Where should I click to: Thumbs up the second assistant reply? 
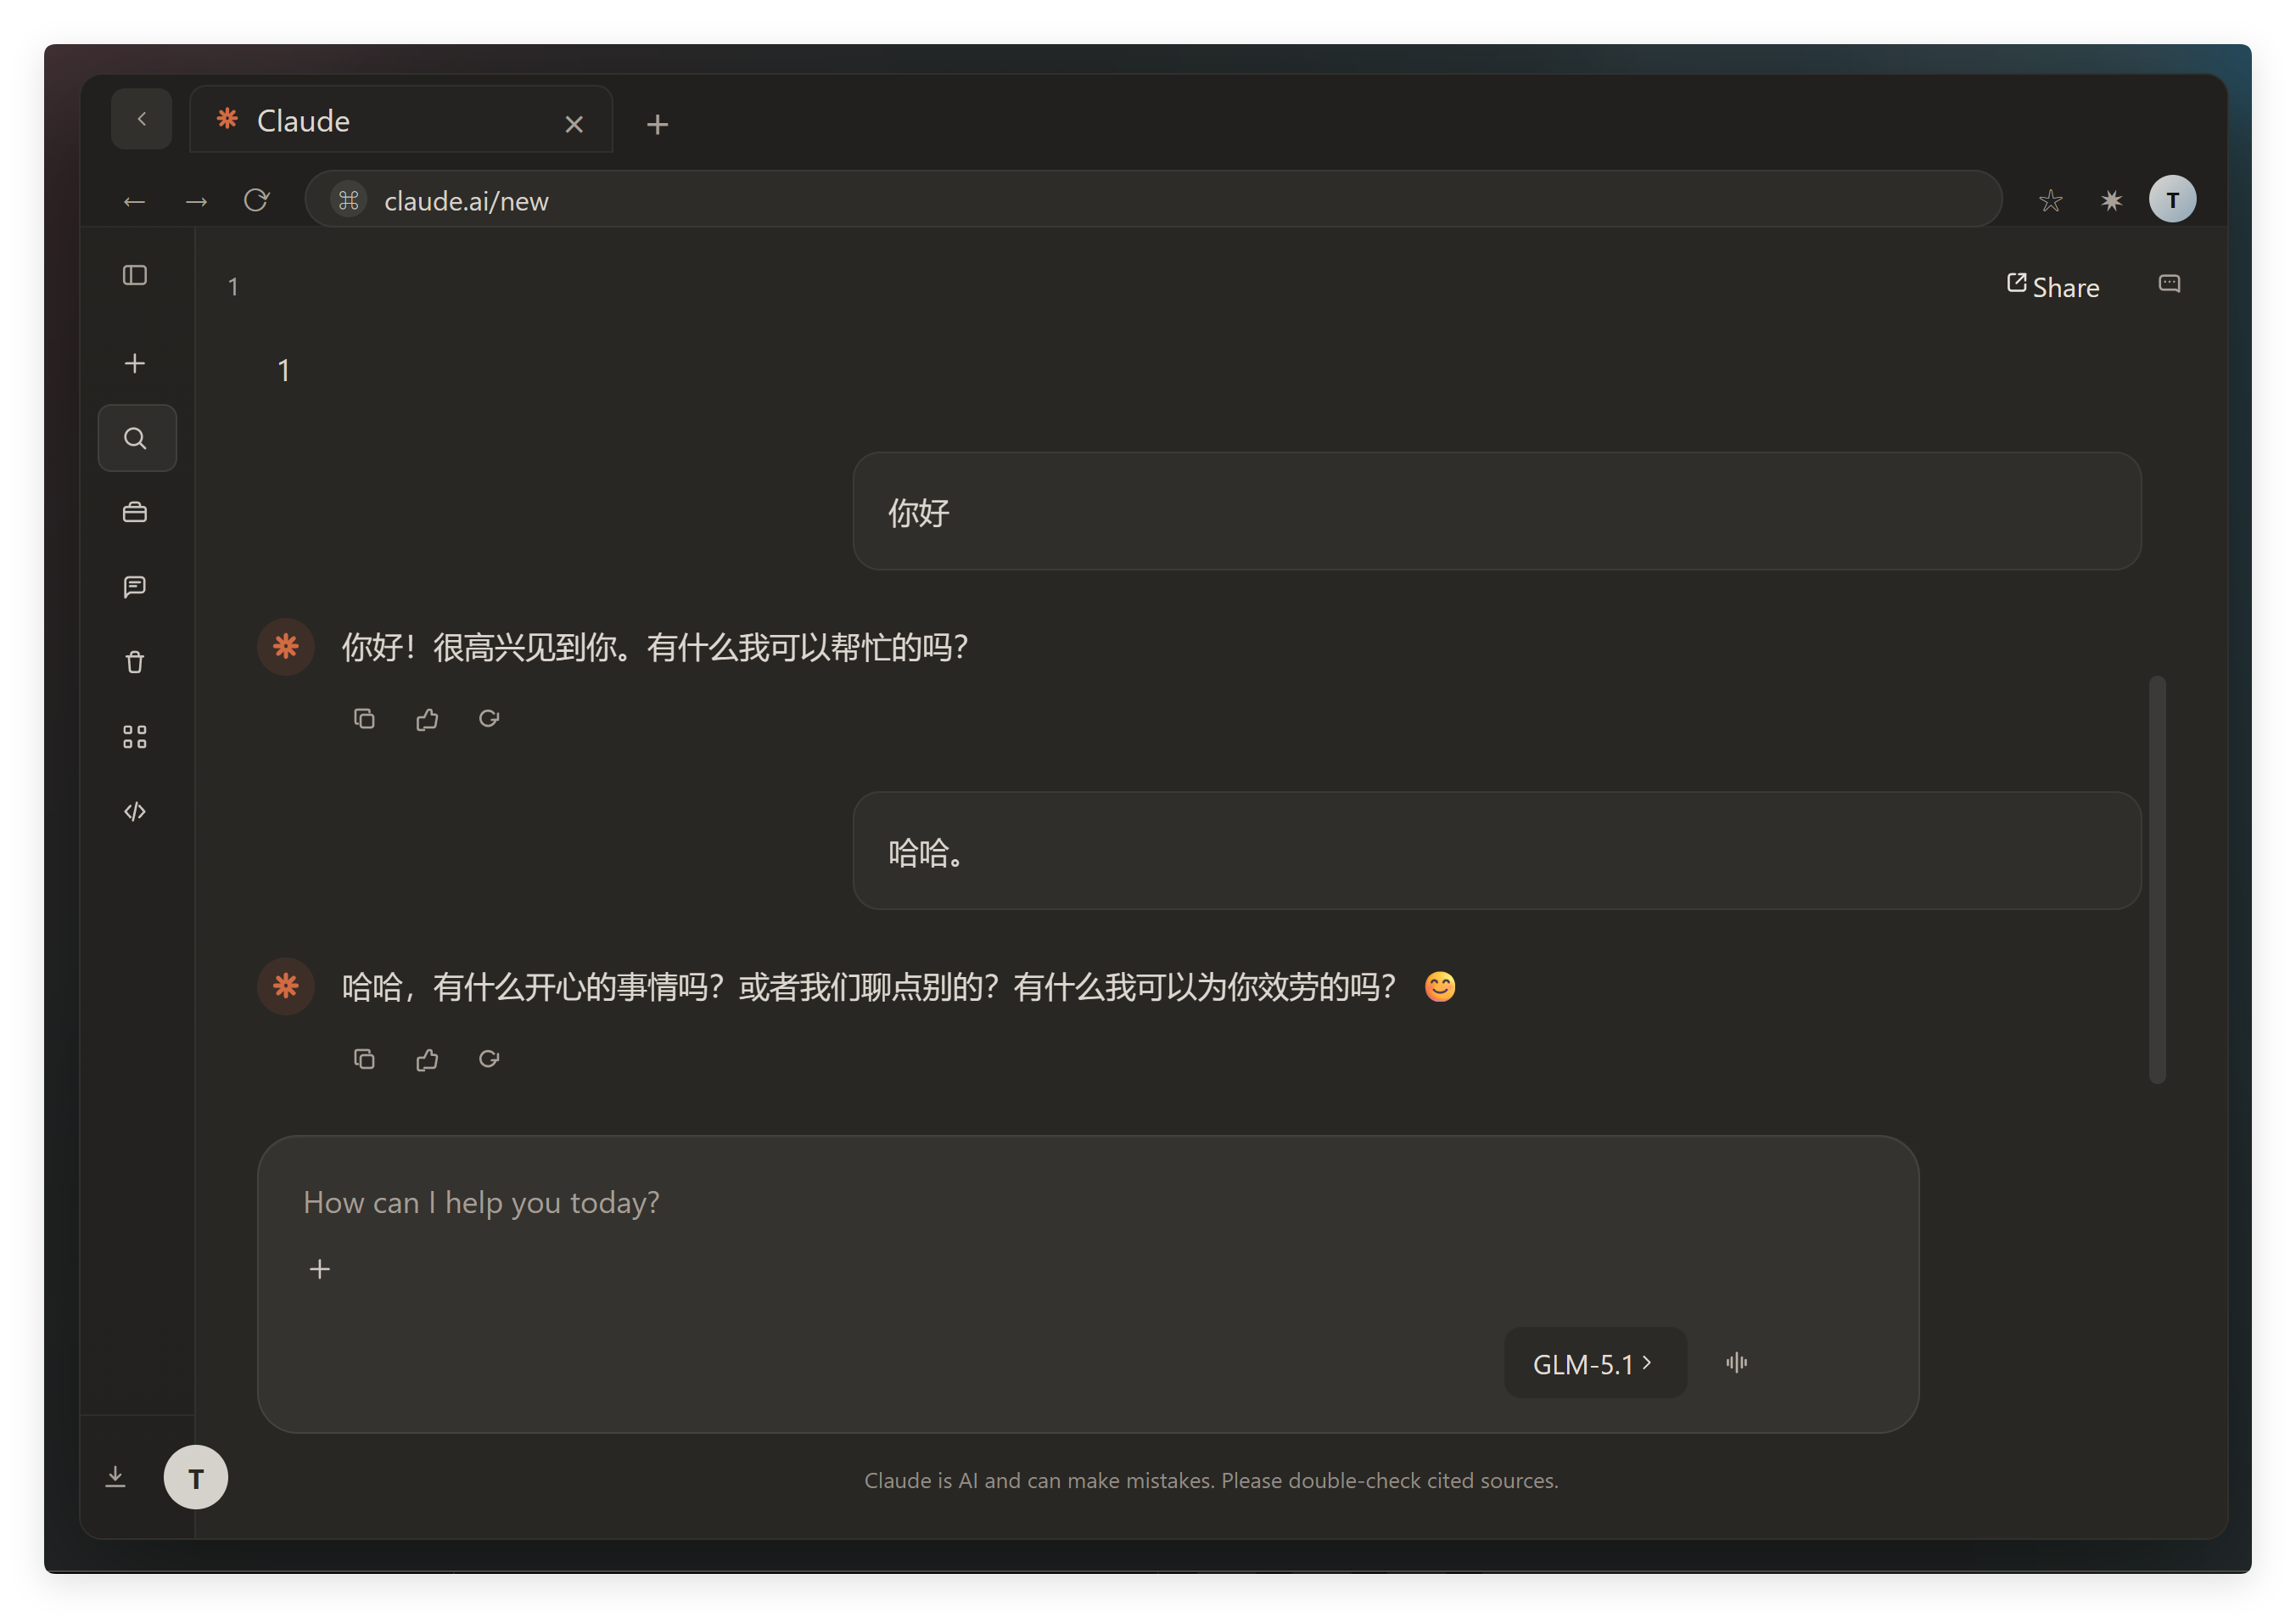[x=427, y=1059]
